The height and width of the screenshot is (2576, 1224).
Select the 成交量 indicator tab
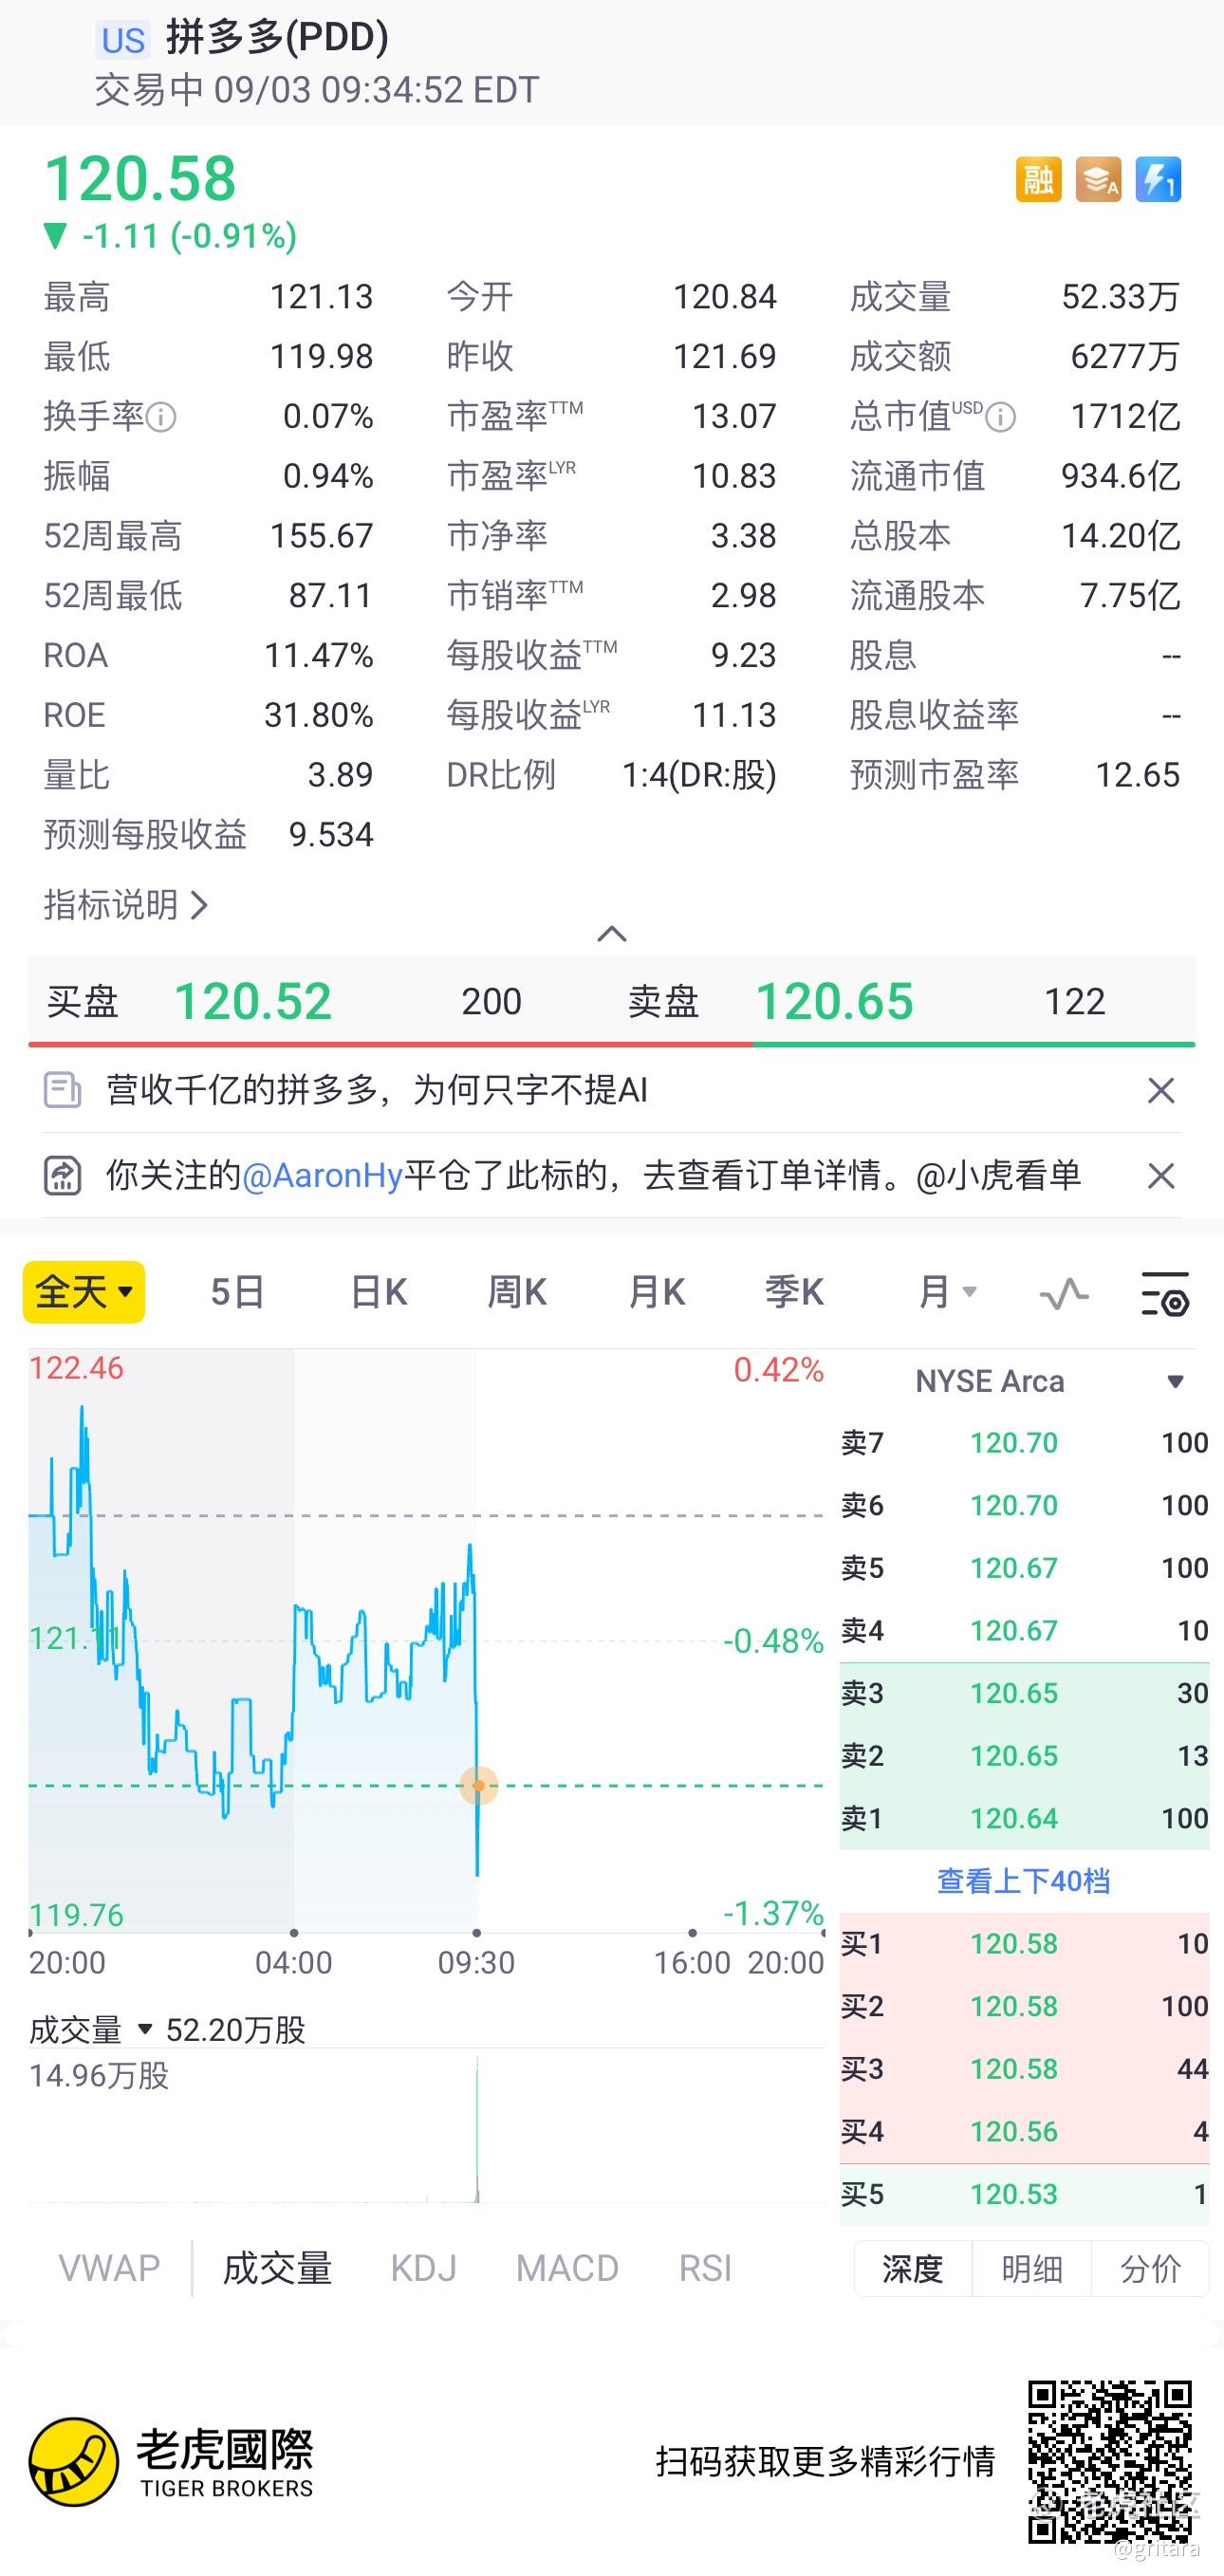pyautogui.click(x=277, y=2267)
